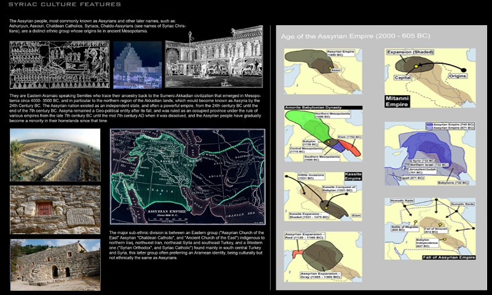
Task: Select the Assyrian Empire 1800 BC map
Action: 323,71
